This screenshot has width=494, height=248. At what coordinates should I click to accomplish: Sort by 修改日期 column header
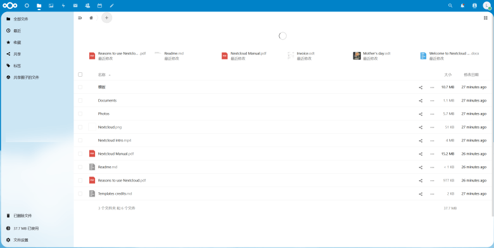point(471,75)
